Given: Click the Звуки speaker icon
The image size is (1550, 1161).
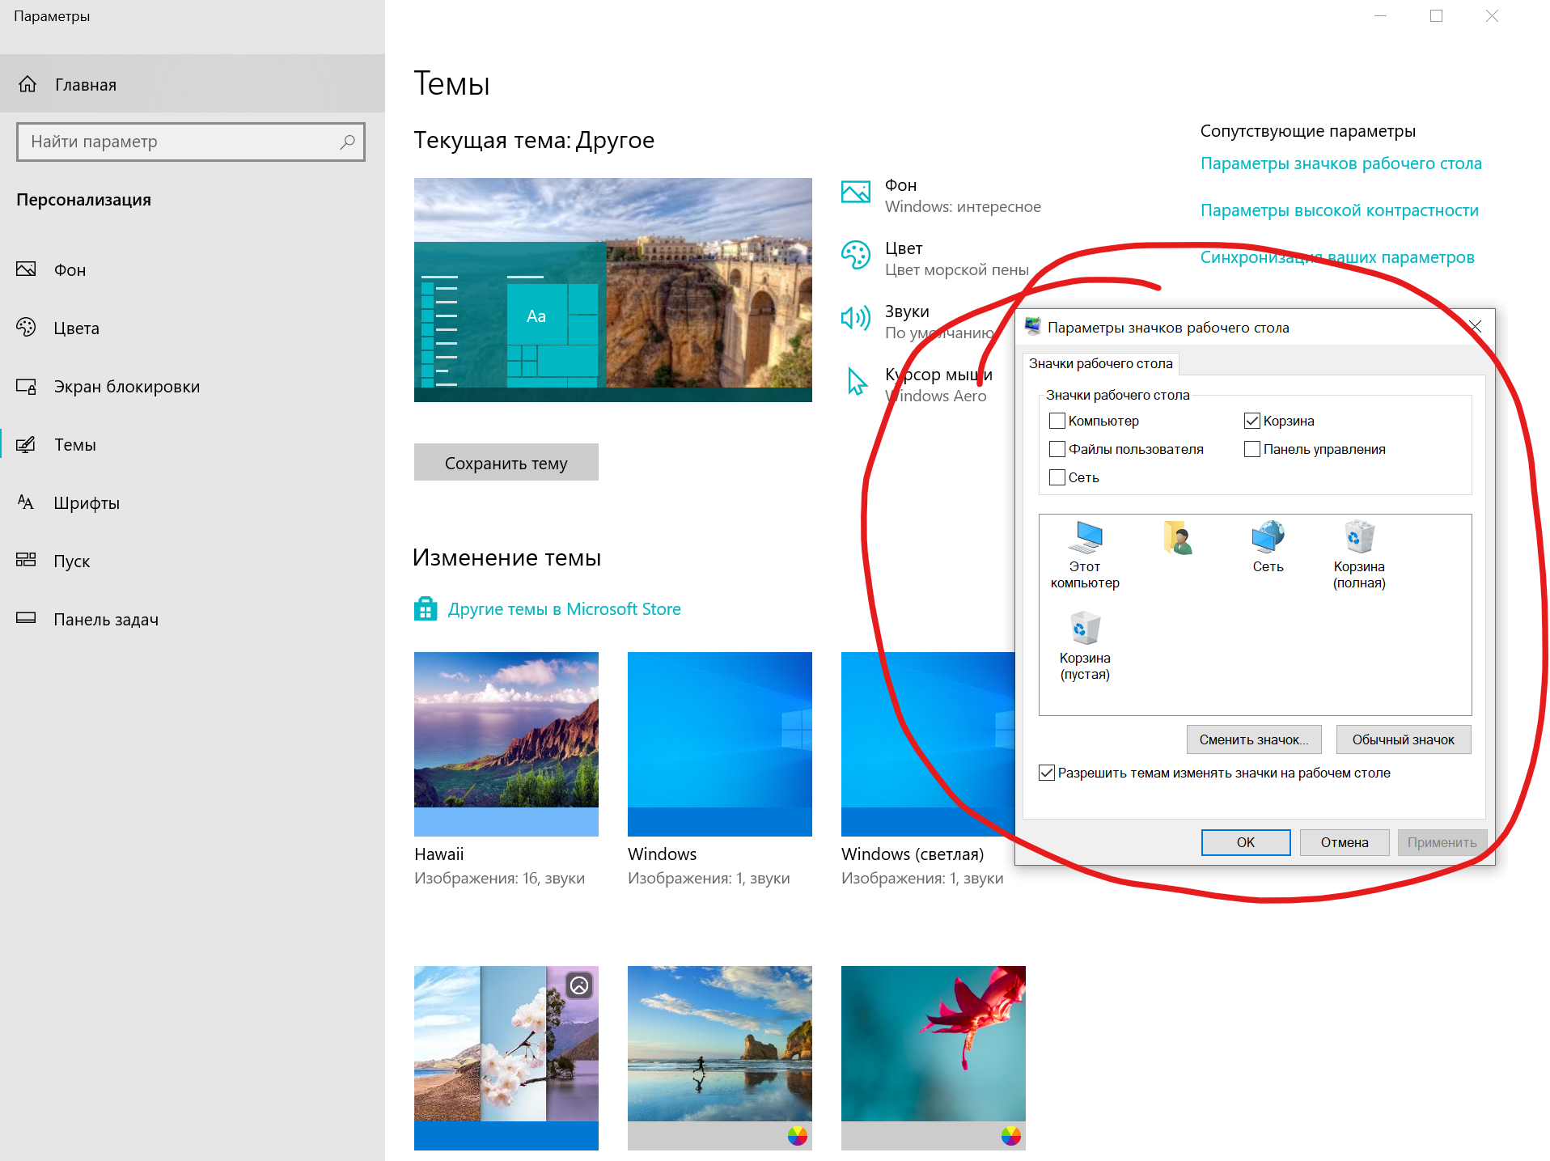Looking at the screenshot, I should [x=856, y=318].
